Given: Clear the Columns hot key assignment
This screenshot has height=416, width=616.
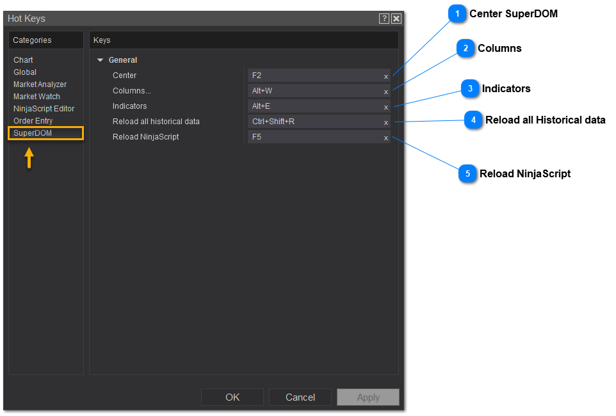Looking at the screenshot, I should 385,92.
